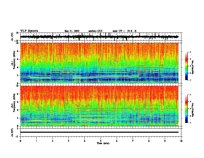This screenshot has width=204, height=158.
Task: Click the ch.1 spectrogram panel
Action: (x=99, y=63)
